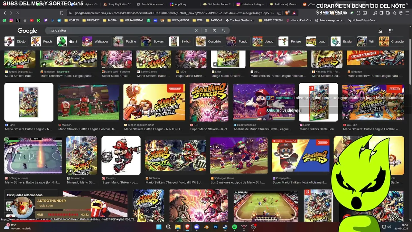Switch to the Sony PlayStation 5 tab
Viewport: 412px width, 232px height.
(x=117, y=4)
